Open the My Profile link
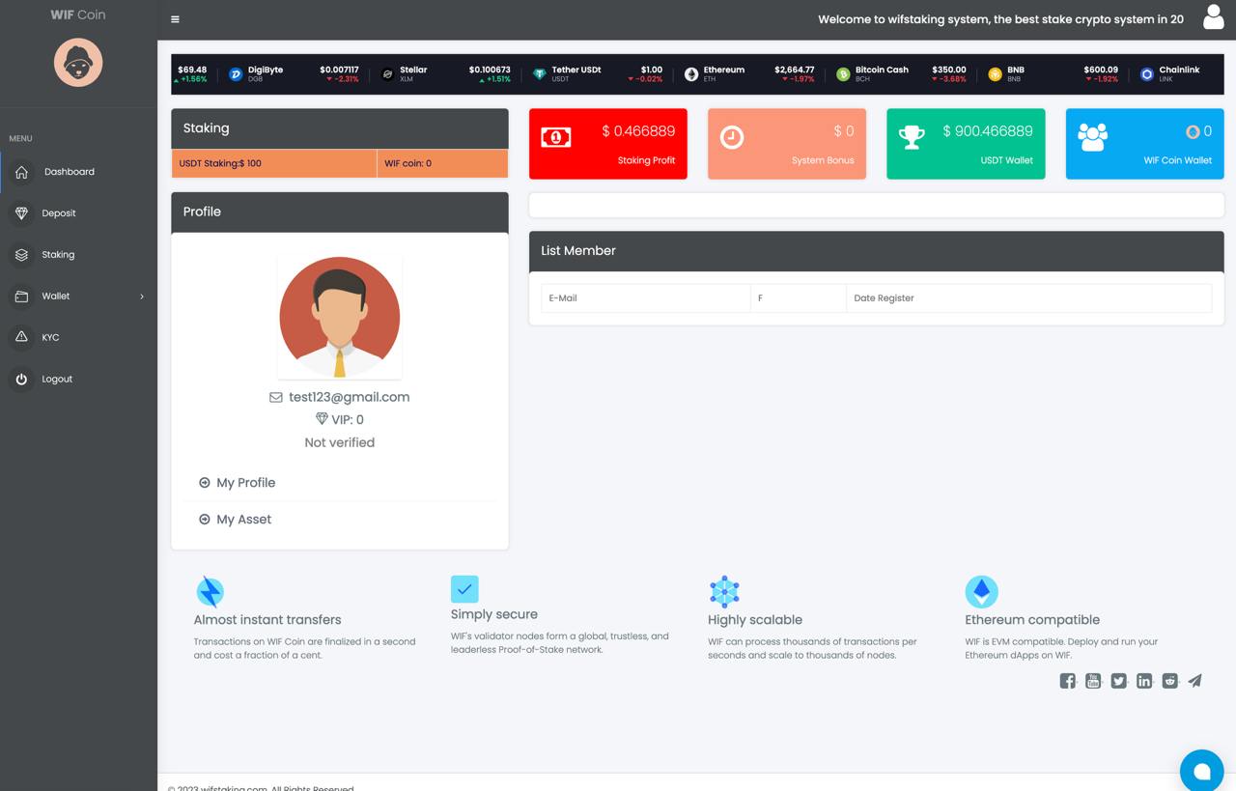The width and height of the screenshot is (1236, 791). (x=245, y=483)
